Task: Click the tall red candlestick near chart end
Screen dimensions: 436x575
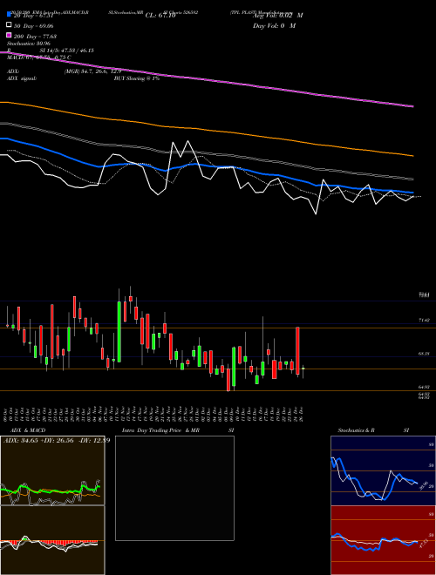Action: click(297, 351)
